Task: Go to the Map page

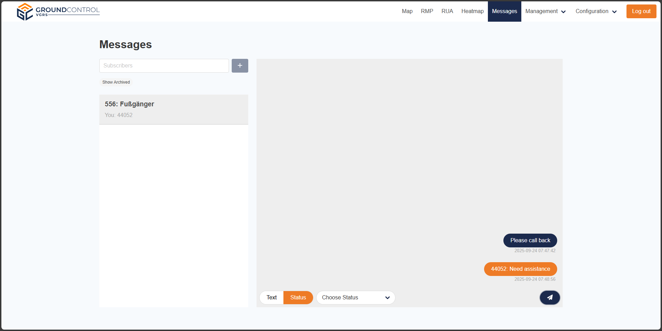Action: point(407,11)
